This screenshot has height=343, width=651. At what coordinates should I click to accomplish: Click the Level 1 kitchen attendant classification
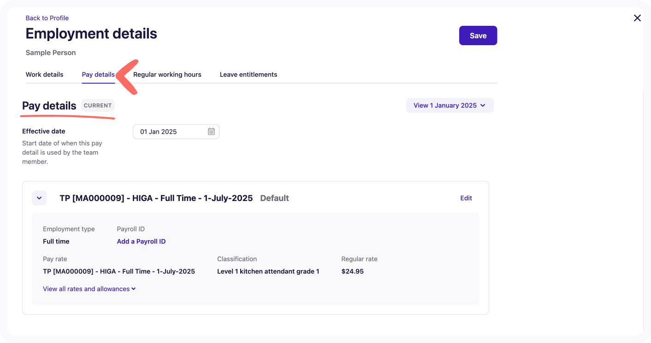click(x=268, y=272)
